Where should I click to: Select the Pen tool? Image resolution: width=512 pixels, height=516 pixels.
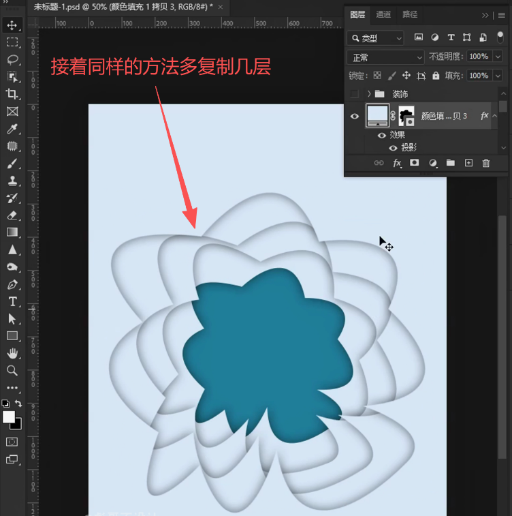pos(12,284)
